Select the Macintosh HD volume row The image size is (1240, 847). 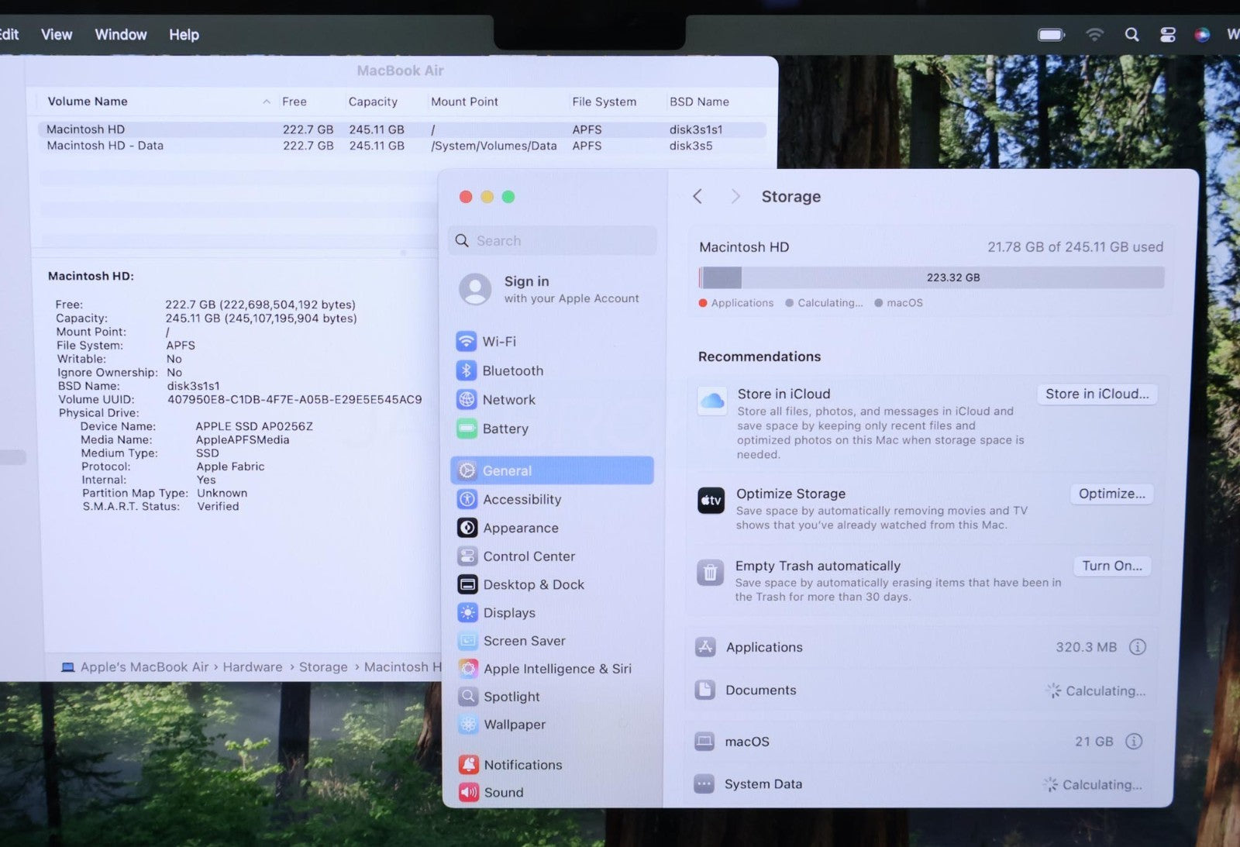(x=402, y=129)
